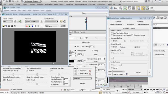The width and height of the screenshot is (168, 94).
Task: Click the Auto Region Selected icon
Action: (18, 21)
